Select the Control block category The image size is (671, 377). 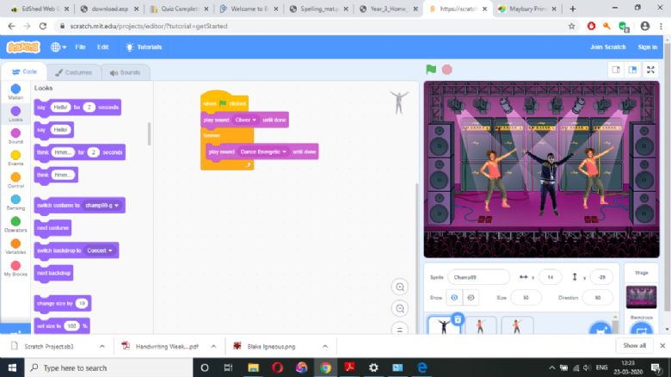coord(15,181)
